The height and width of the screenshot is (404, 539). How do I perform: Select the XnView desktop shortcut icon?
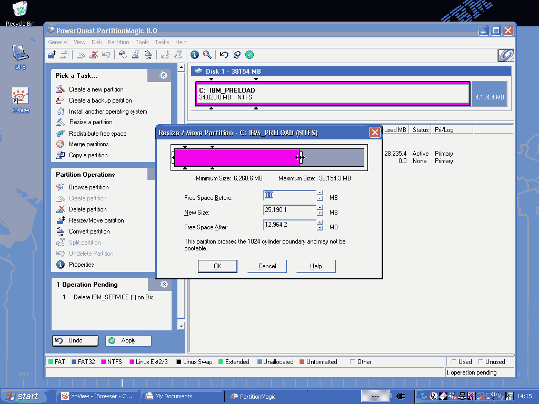[x=20, y=96]
